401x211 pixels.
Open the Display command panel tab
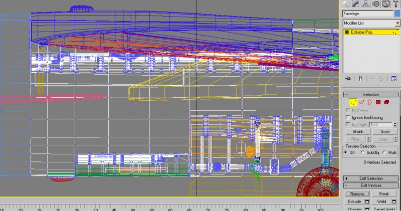point(386,4)
